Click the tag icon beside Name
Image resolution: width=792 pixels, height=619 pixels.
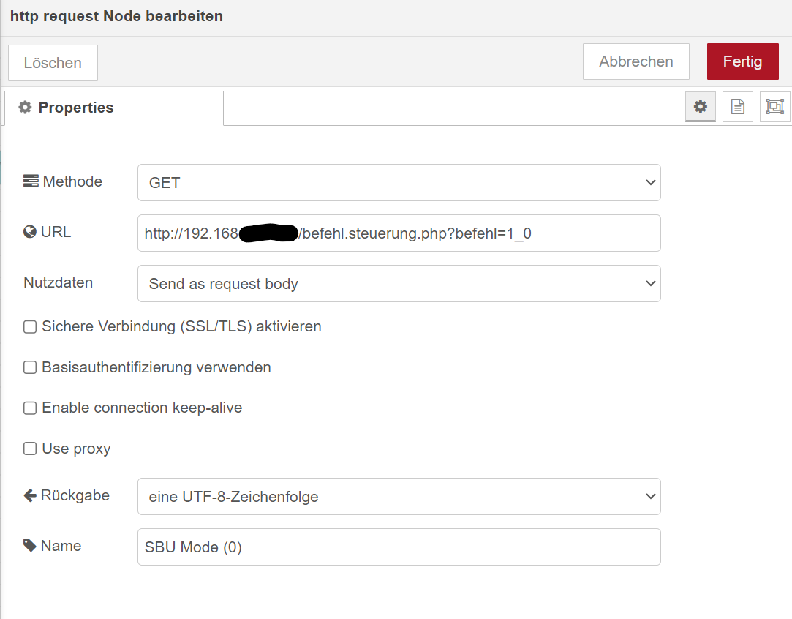[x=30, y=546]
